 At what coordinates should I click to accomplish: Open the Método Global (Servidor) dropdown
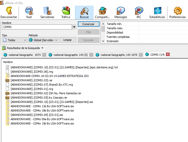pos(43,40)
